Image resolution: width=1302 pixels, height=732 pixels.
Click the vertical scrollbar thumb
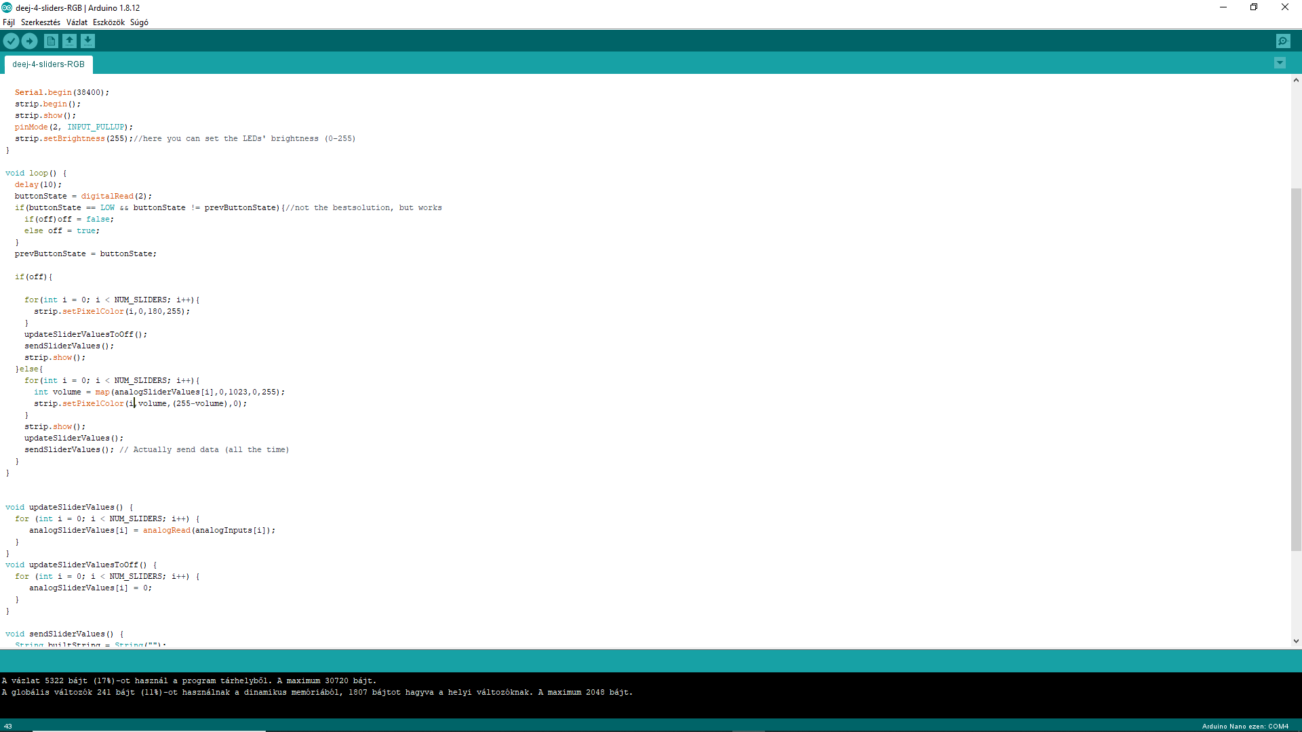click(x=1296, y=369)
